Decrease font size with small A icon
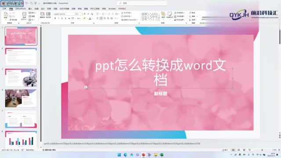Screen dimensions: 281x158 (x=88, y=14)
